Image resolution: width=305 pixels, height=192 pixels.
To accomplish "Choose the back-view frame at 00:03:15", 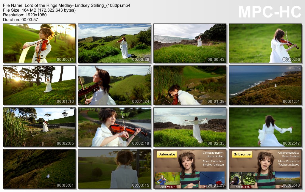I will (115, 169).
